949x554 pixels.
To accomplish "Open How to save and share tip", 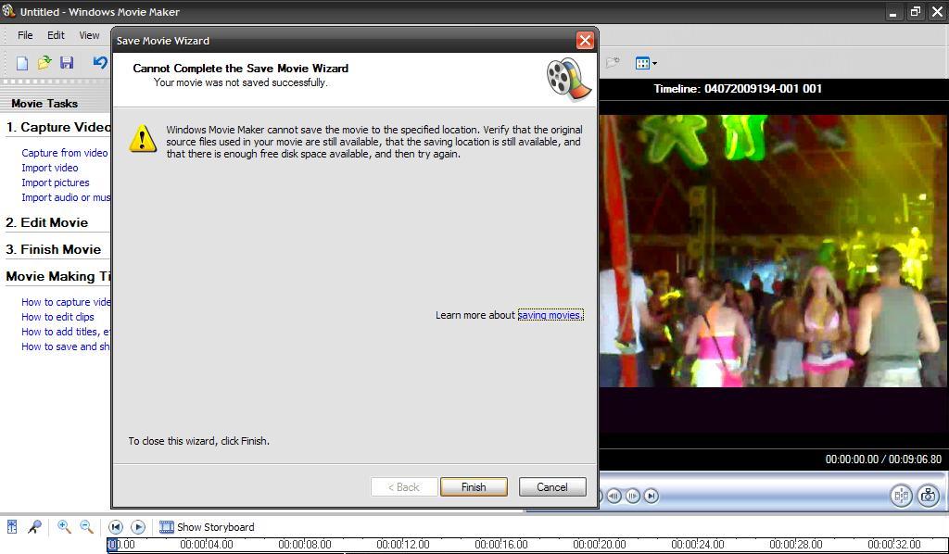I will tap(66, 346).
